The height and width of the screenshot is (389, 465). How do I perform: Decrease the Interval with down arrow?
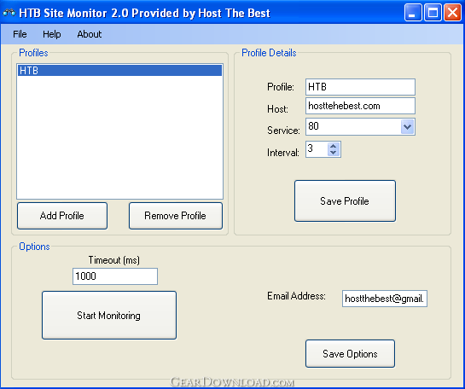[334, 153]
